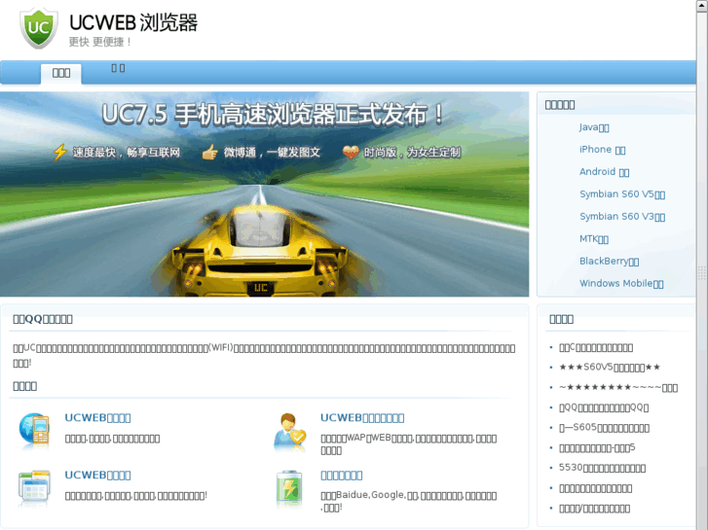Open the second navigation bar tab
Screen dimensions: 708x530
click(118, 68)
